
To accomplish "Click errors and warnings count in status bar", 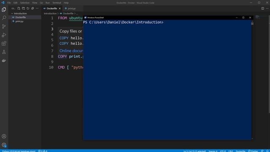I will click(x=43, y=151).
